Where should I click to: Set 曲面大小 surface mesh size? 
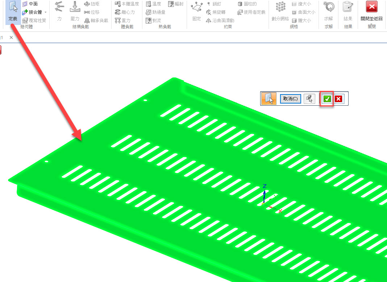[304, 12]
